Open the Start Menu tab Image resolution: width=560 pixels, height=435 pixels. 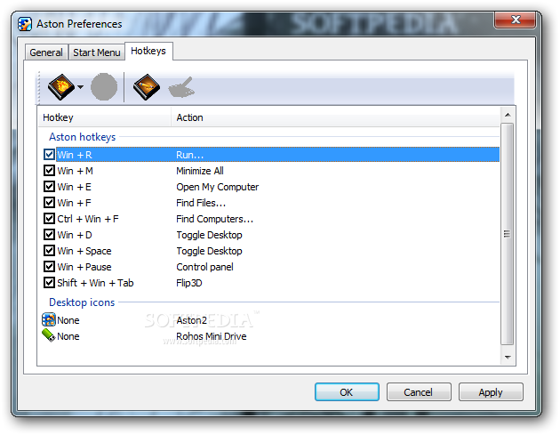(96, 52)
